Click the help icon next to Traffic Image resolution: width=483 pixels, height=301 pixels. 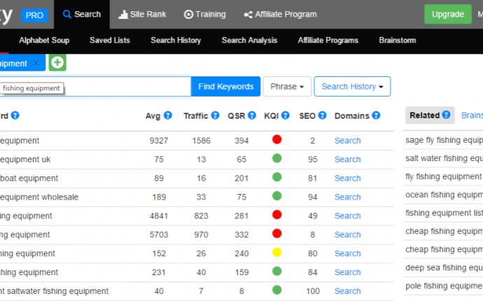[215, 115]
